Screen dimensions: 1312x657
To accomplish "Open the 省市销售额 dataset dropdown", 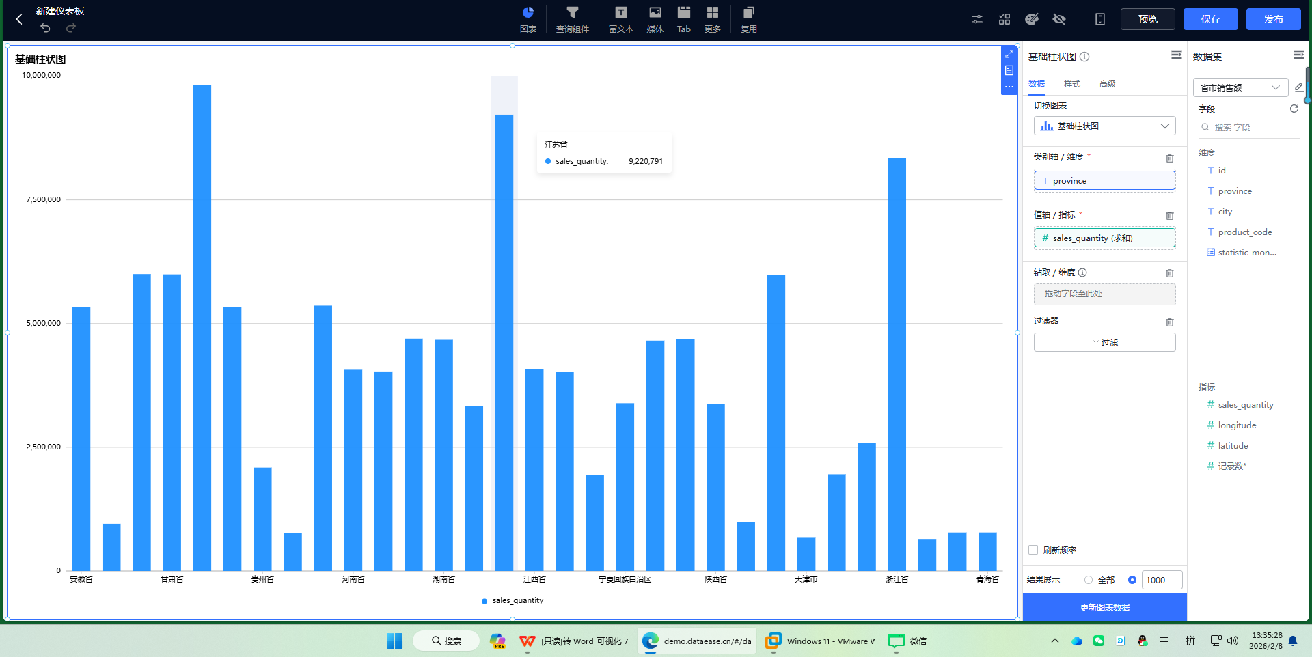I will (x=1241, y=87).
